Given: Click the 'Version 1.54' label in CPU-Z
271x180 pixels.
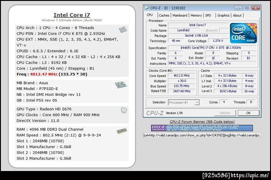Looking at the screenshot, I should (x=174, y=113).
